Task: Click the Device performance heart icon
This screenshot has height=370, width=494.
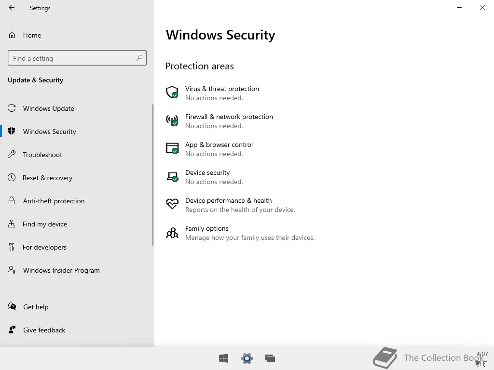Action: 172,204
